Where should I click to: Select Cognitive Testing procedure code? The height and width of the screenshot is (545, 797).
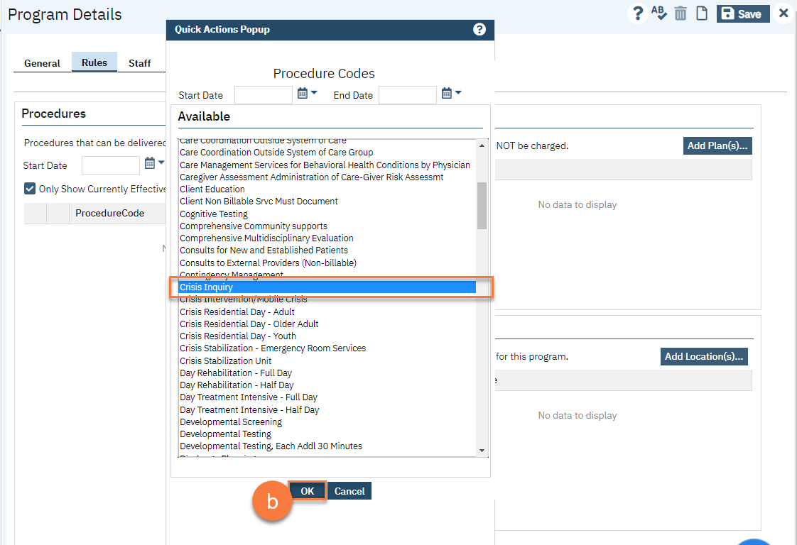tap(214, 214)
